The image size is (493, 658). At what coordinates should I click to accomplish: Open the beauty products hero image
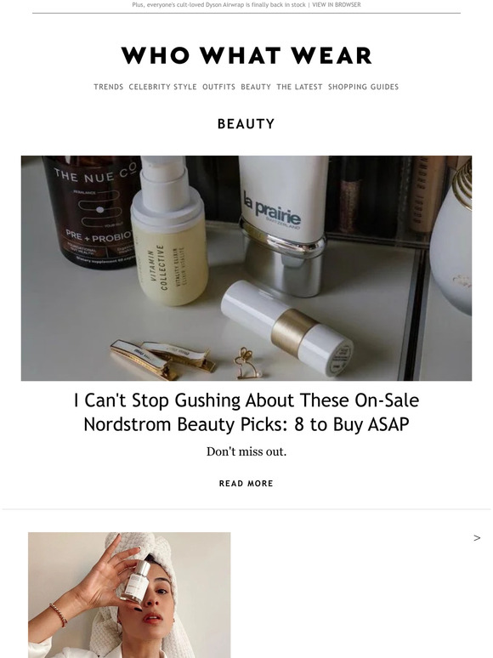[246, 268]
